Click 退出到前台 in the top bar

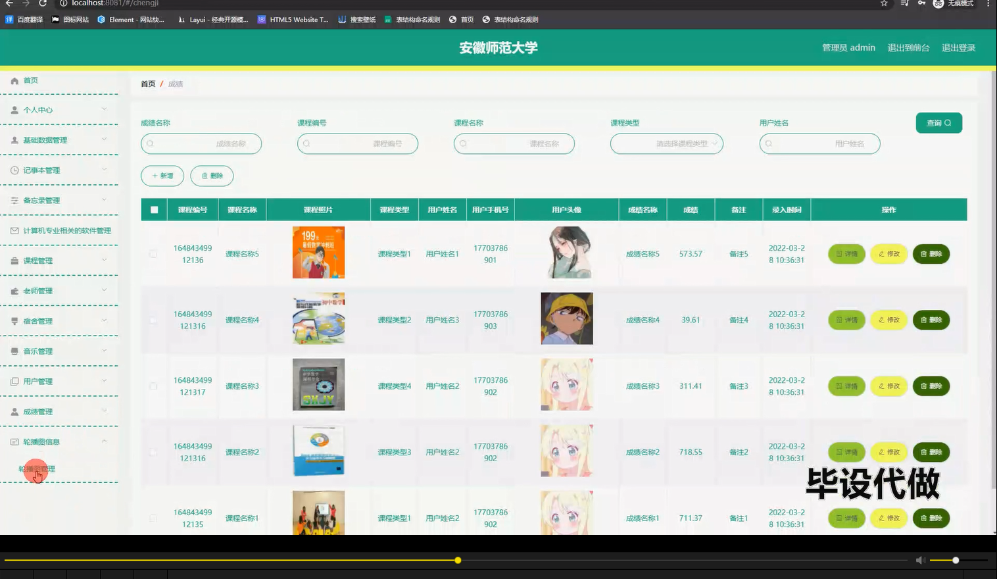point(909,47)
